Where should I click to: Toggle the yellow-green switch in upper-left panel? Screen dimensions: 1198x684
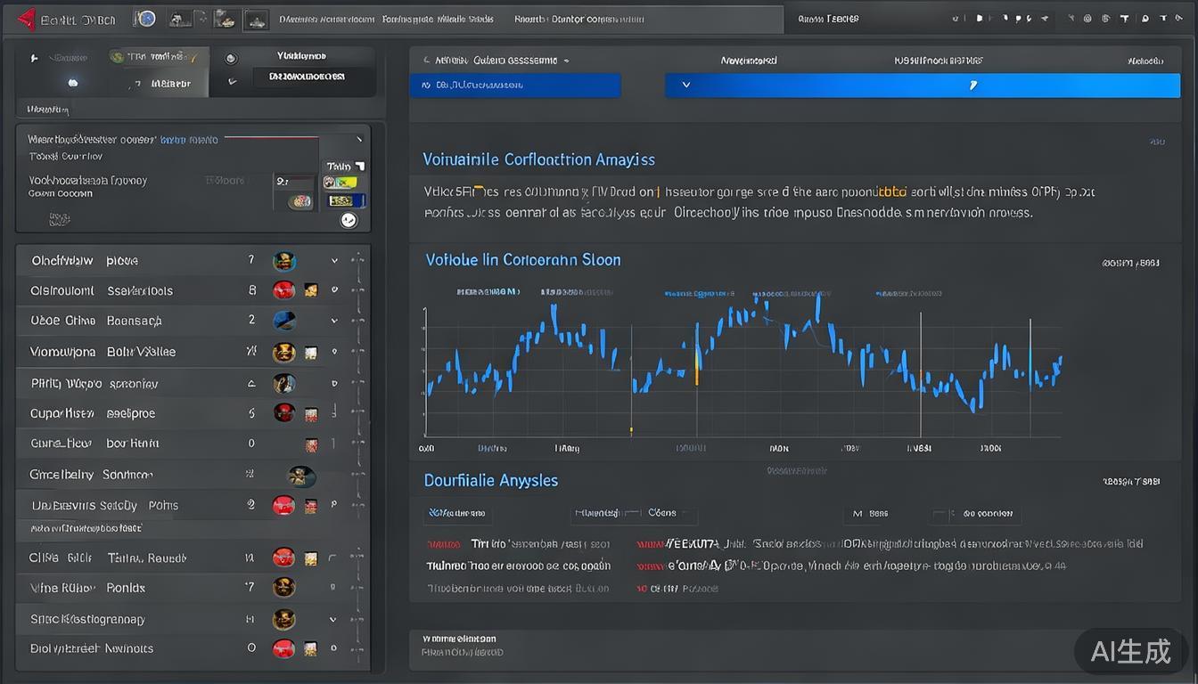tap(340, 183)
